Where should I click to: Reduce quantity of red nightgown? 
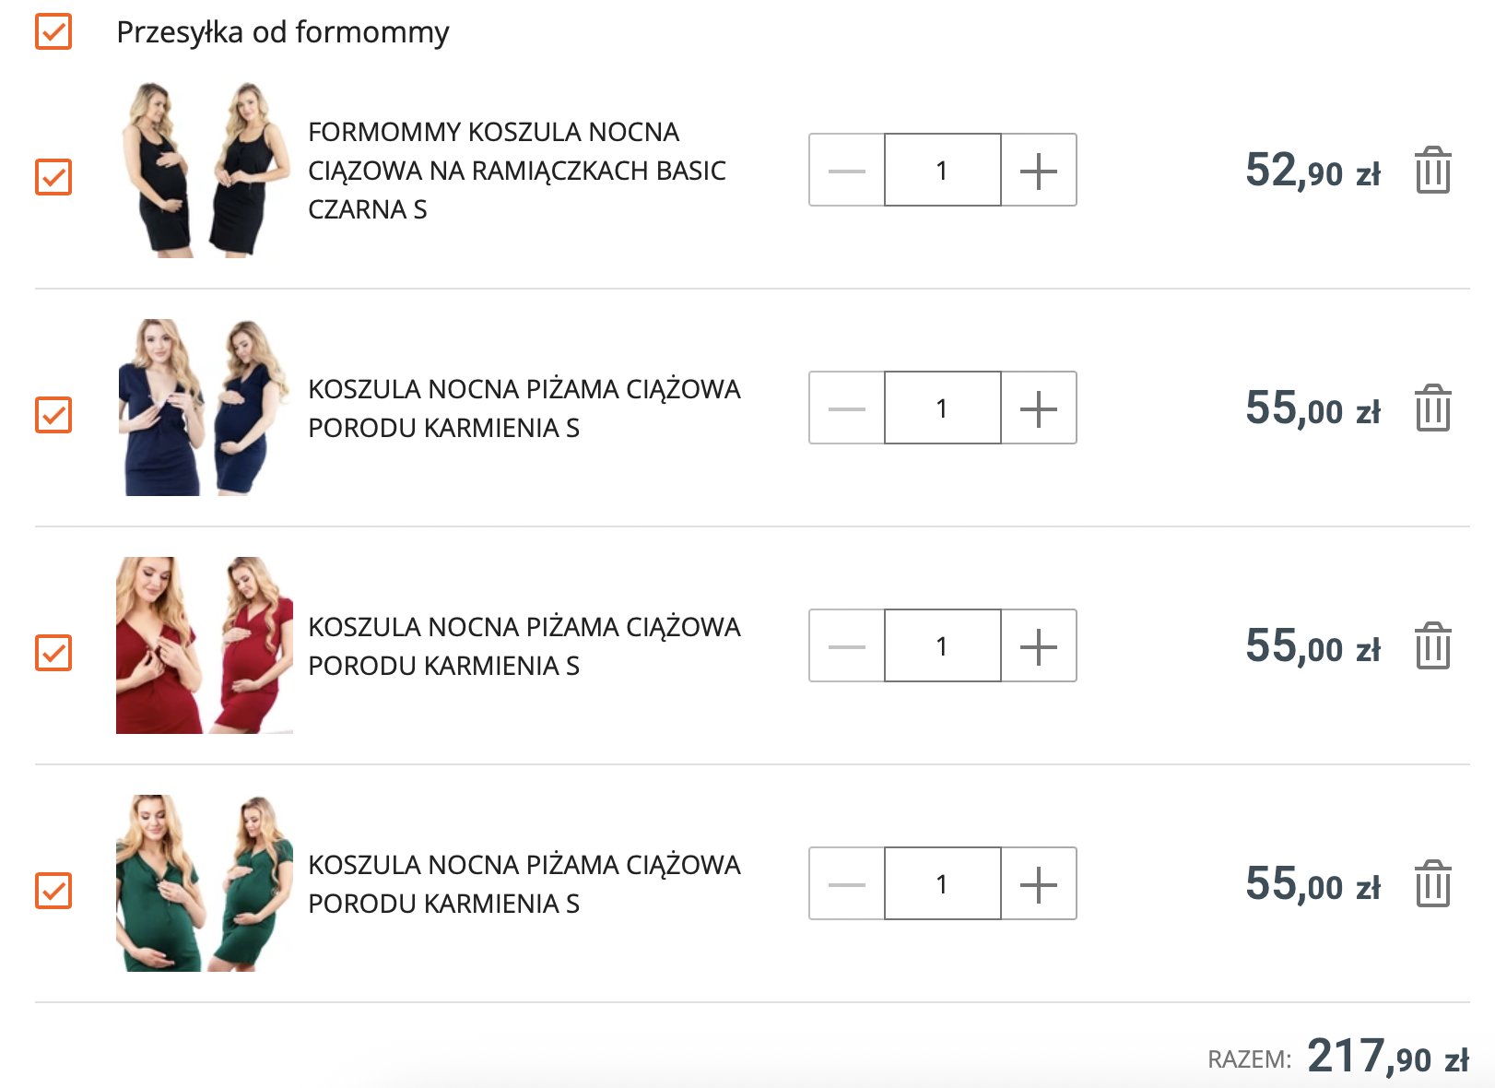[846, 646]
